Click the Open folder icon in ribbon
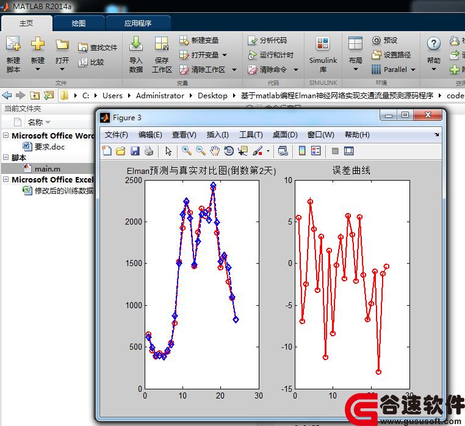The height and width of the screenshot is (426, 465). [x=62, y=45]
